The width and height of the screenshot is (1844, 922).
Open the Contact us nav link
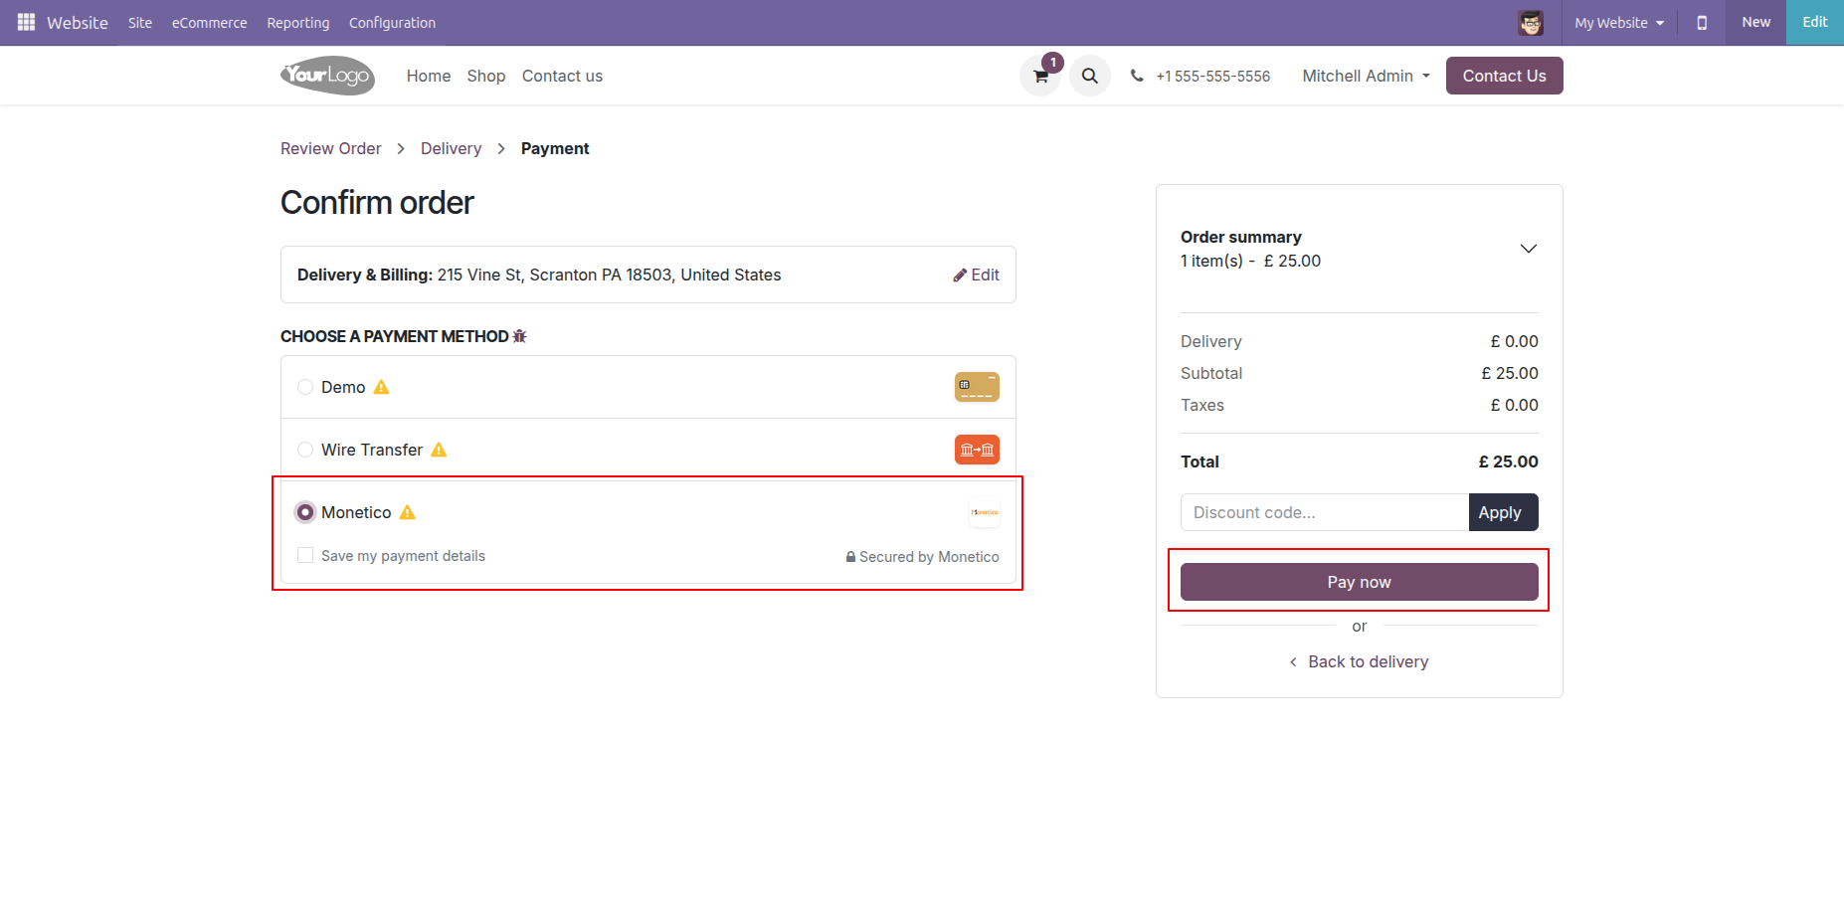pos(562,76)
